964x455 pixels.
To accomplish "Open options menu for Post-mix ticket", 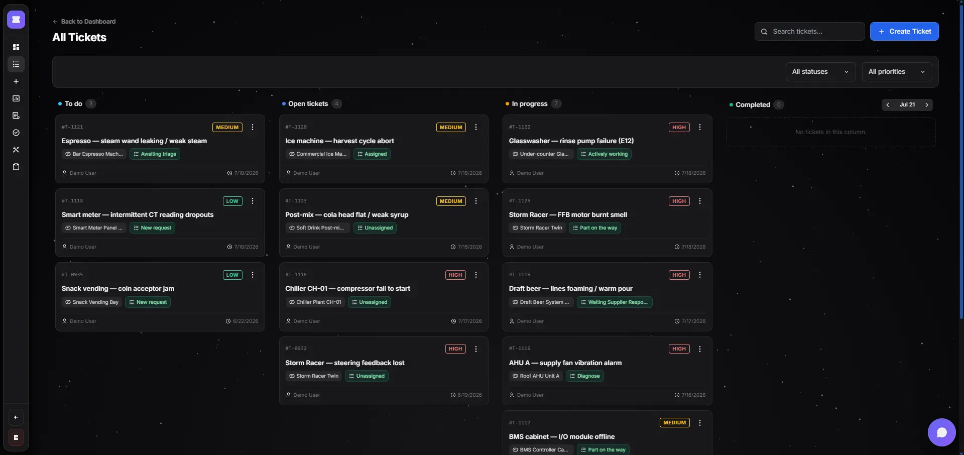I will (x=476, y=201).
